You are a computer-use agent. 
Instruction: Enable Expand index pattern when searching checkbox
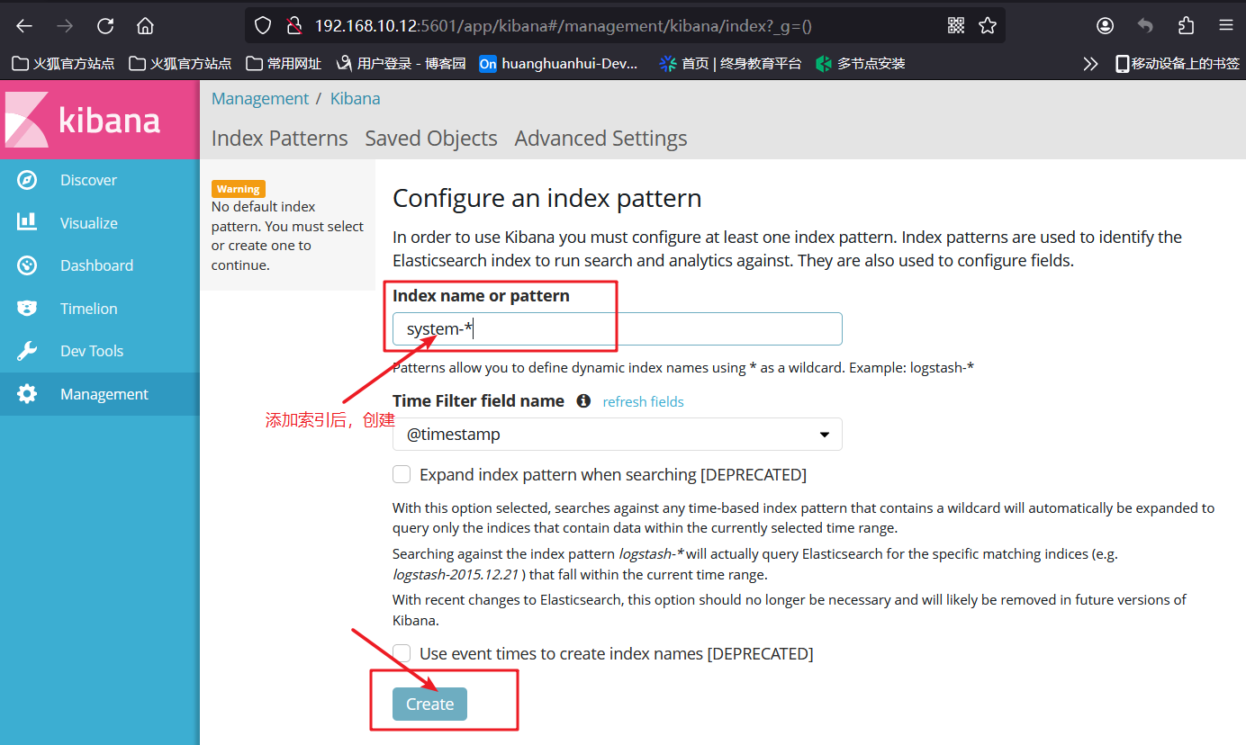(x=402, y=474)
